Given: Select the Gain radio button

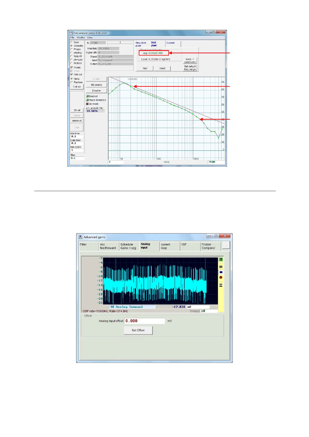Looking at the screenshot, I should 72,42.
